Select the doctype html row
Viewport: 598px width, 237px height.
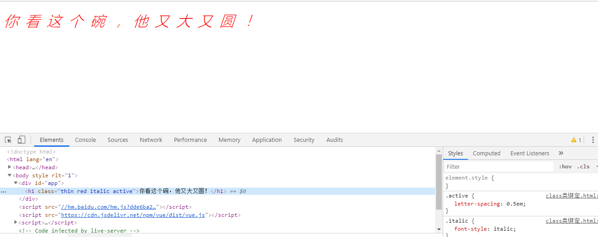[x=31, y=152]
